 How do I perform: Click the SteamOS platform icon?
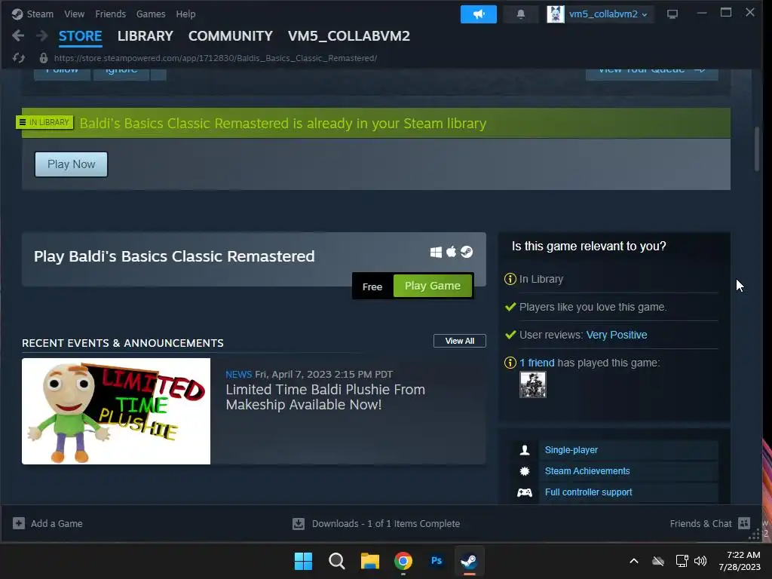click(x=467, y=252)
